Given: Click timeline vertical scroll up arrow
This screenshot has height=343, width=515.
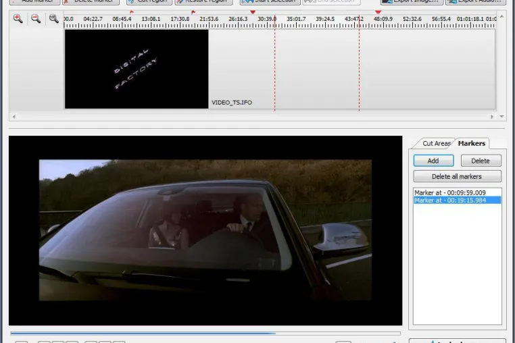Looking at the screenshot, I should pyautogui.click(x=501, y=16).
